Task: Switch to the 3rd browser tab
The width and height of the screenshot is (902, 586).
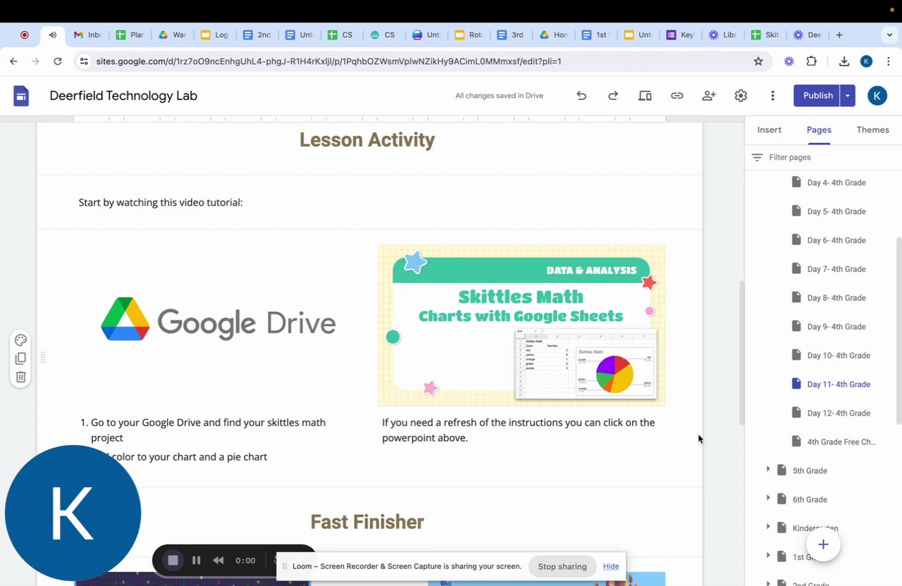Action: click(x=511, y=35)
